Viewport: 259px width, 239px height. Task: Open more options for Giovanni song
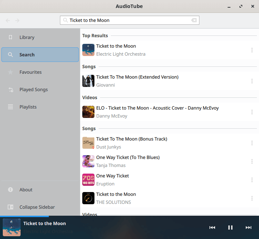pos(252,81)
